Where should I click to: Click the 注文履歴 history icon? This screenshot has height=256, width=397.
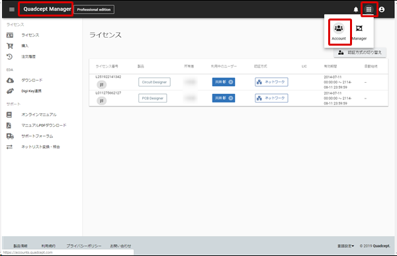[x=10, y=56]
